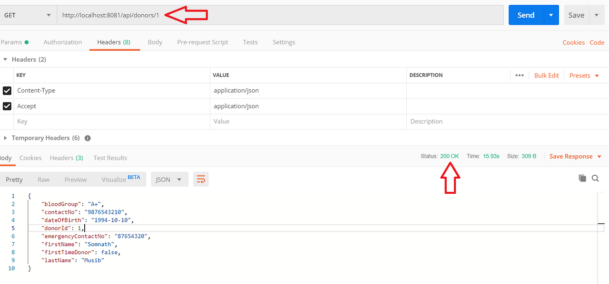Open the headers more-actions ellipsis menu

pos(519,75)
